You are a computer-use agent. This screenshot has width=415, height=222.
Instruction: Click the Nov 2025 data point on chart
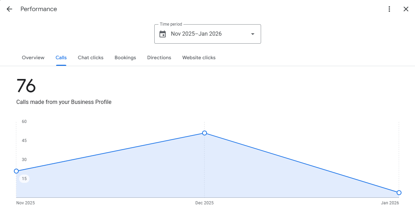16,171
